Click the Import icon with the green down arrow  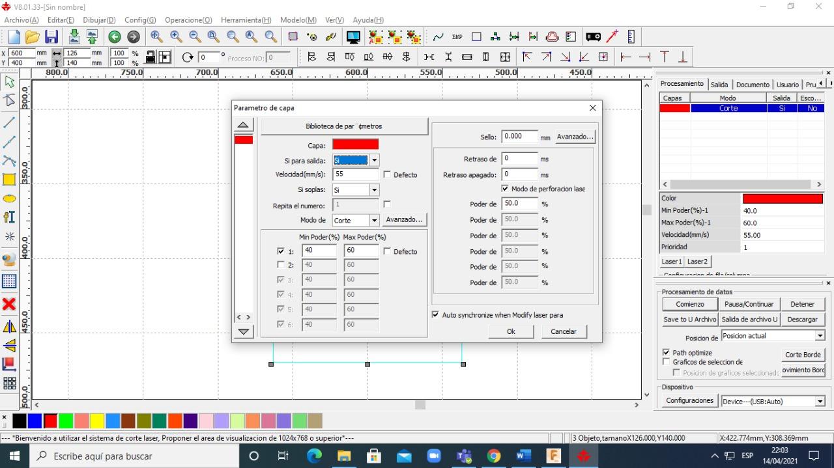(x=74, y=37)
